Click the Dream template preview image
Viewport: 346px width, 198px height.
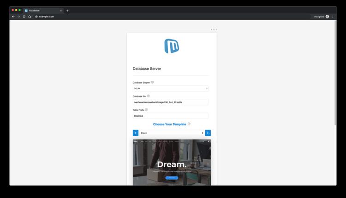172,162
